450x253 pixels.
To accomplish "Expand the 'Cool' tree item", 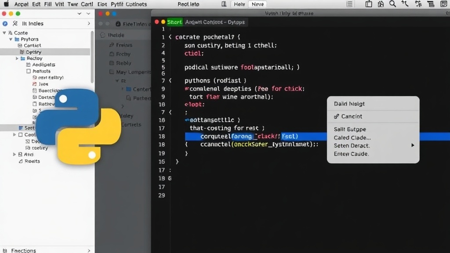I will point(15,134).
